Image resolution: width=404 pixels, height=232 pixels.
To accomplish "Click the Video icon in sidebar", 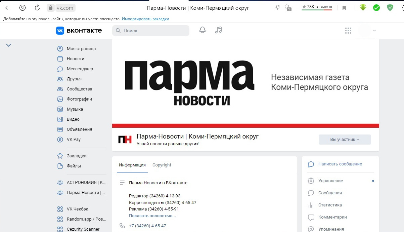I will tap(60, 119).
